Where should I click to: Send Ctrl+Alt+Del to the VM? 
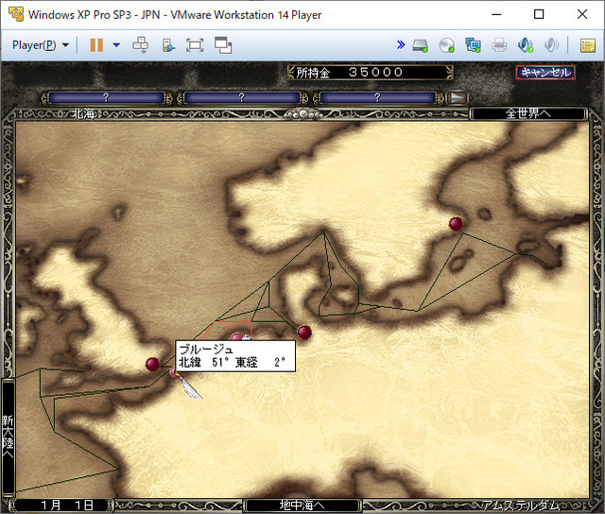(x=141, y=45)
